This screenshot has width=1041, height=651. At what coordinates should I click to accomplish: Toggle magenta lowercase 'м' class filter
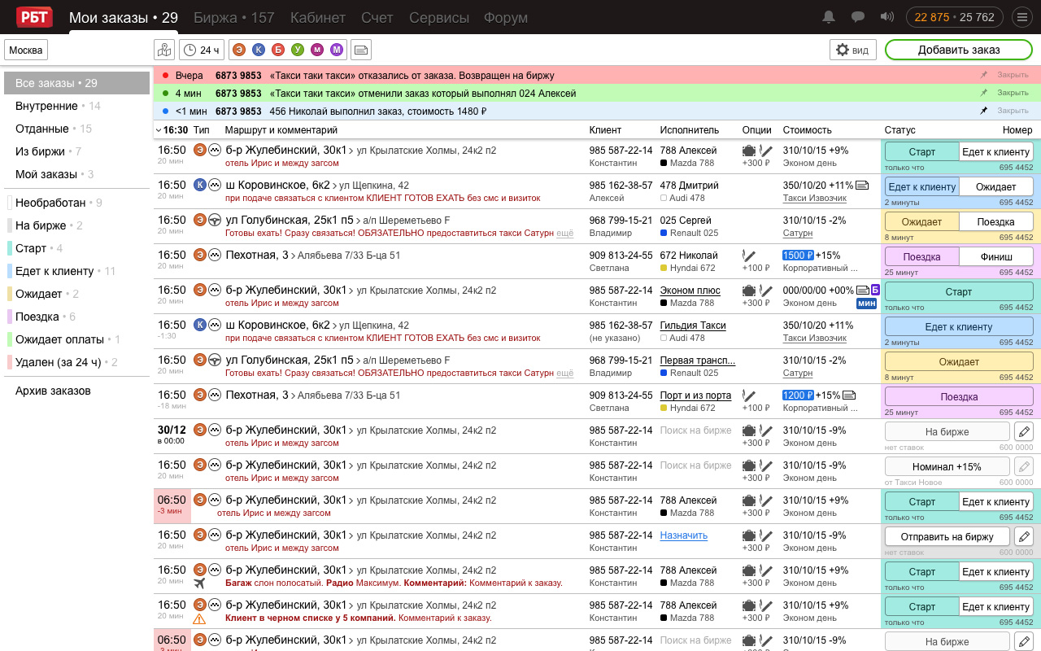(317, 50)
